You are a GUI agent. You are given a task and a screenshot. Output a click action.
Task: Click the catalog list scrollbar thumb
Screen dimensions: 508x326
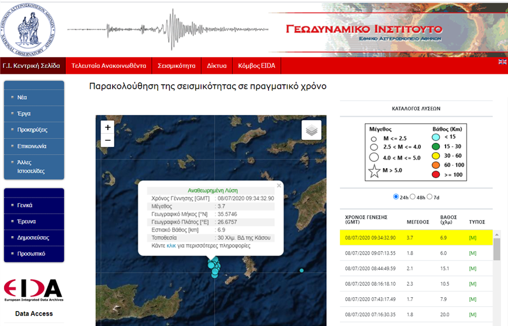(496, 249)
